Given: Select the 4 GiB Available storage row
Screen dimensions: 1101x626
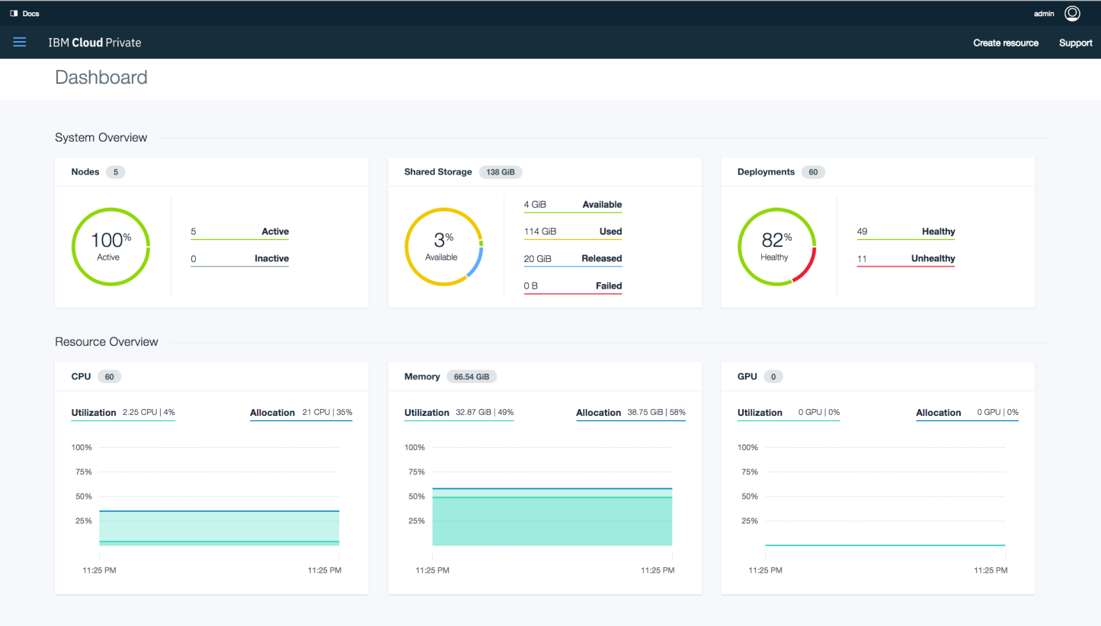Looking at the screenshot, I should click(x=572, y=205).
